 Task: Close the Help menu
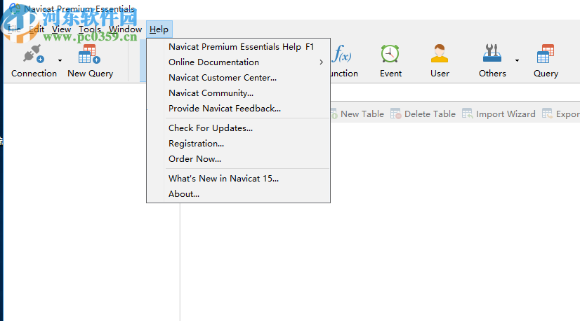click(159, 29)
